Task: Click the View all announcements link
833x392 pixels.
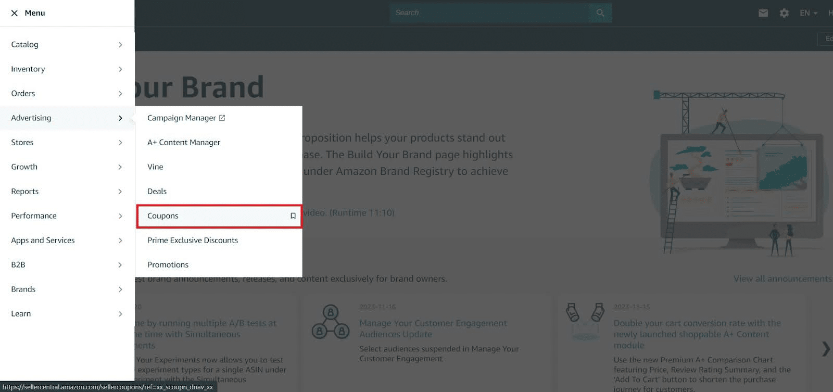Action: 782,279
